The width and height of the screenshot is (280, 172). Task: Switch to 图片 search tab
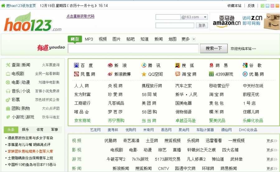(116, 39)
